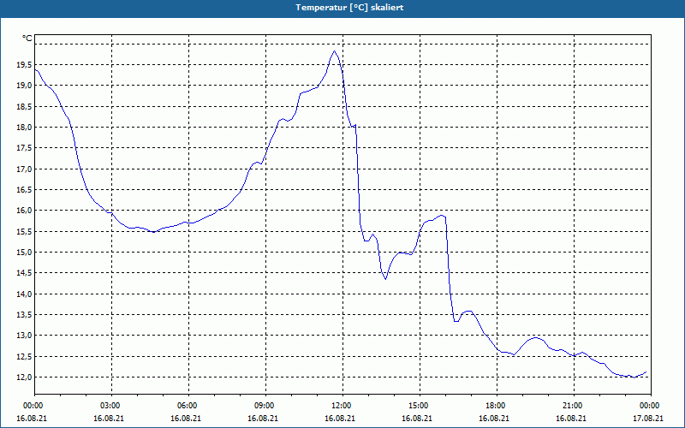Image resolution: width=685 pixels, height=428 pixels.
Task: Select the 16.08.21 date under the first 00:00
Action: click(x=32, y=418)
